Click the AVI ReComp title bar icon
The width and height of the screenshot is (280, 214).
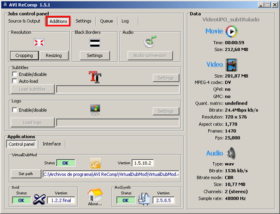pos(5,5)
